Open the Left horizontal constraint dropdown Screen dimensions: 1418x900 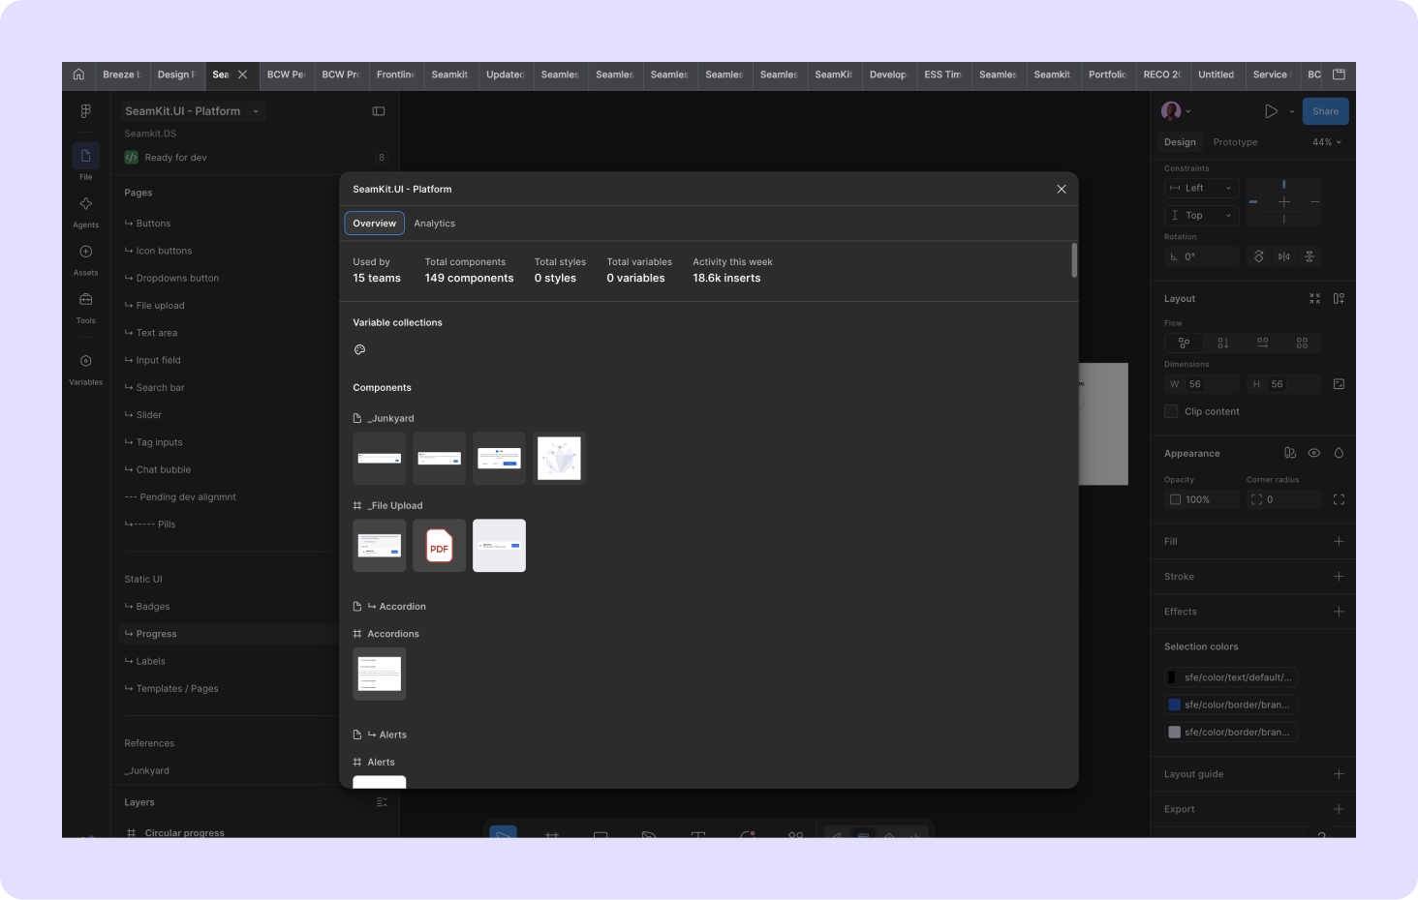(1201, 188)
